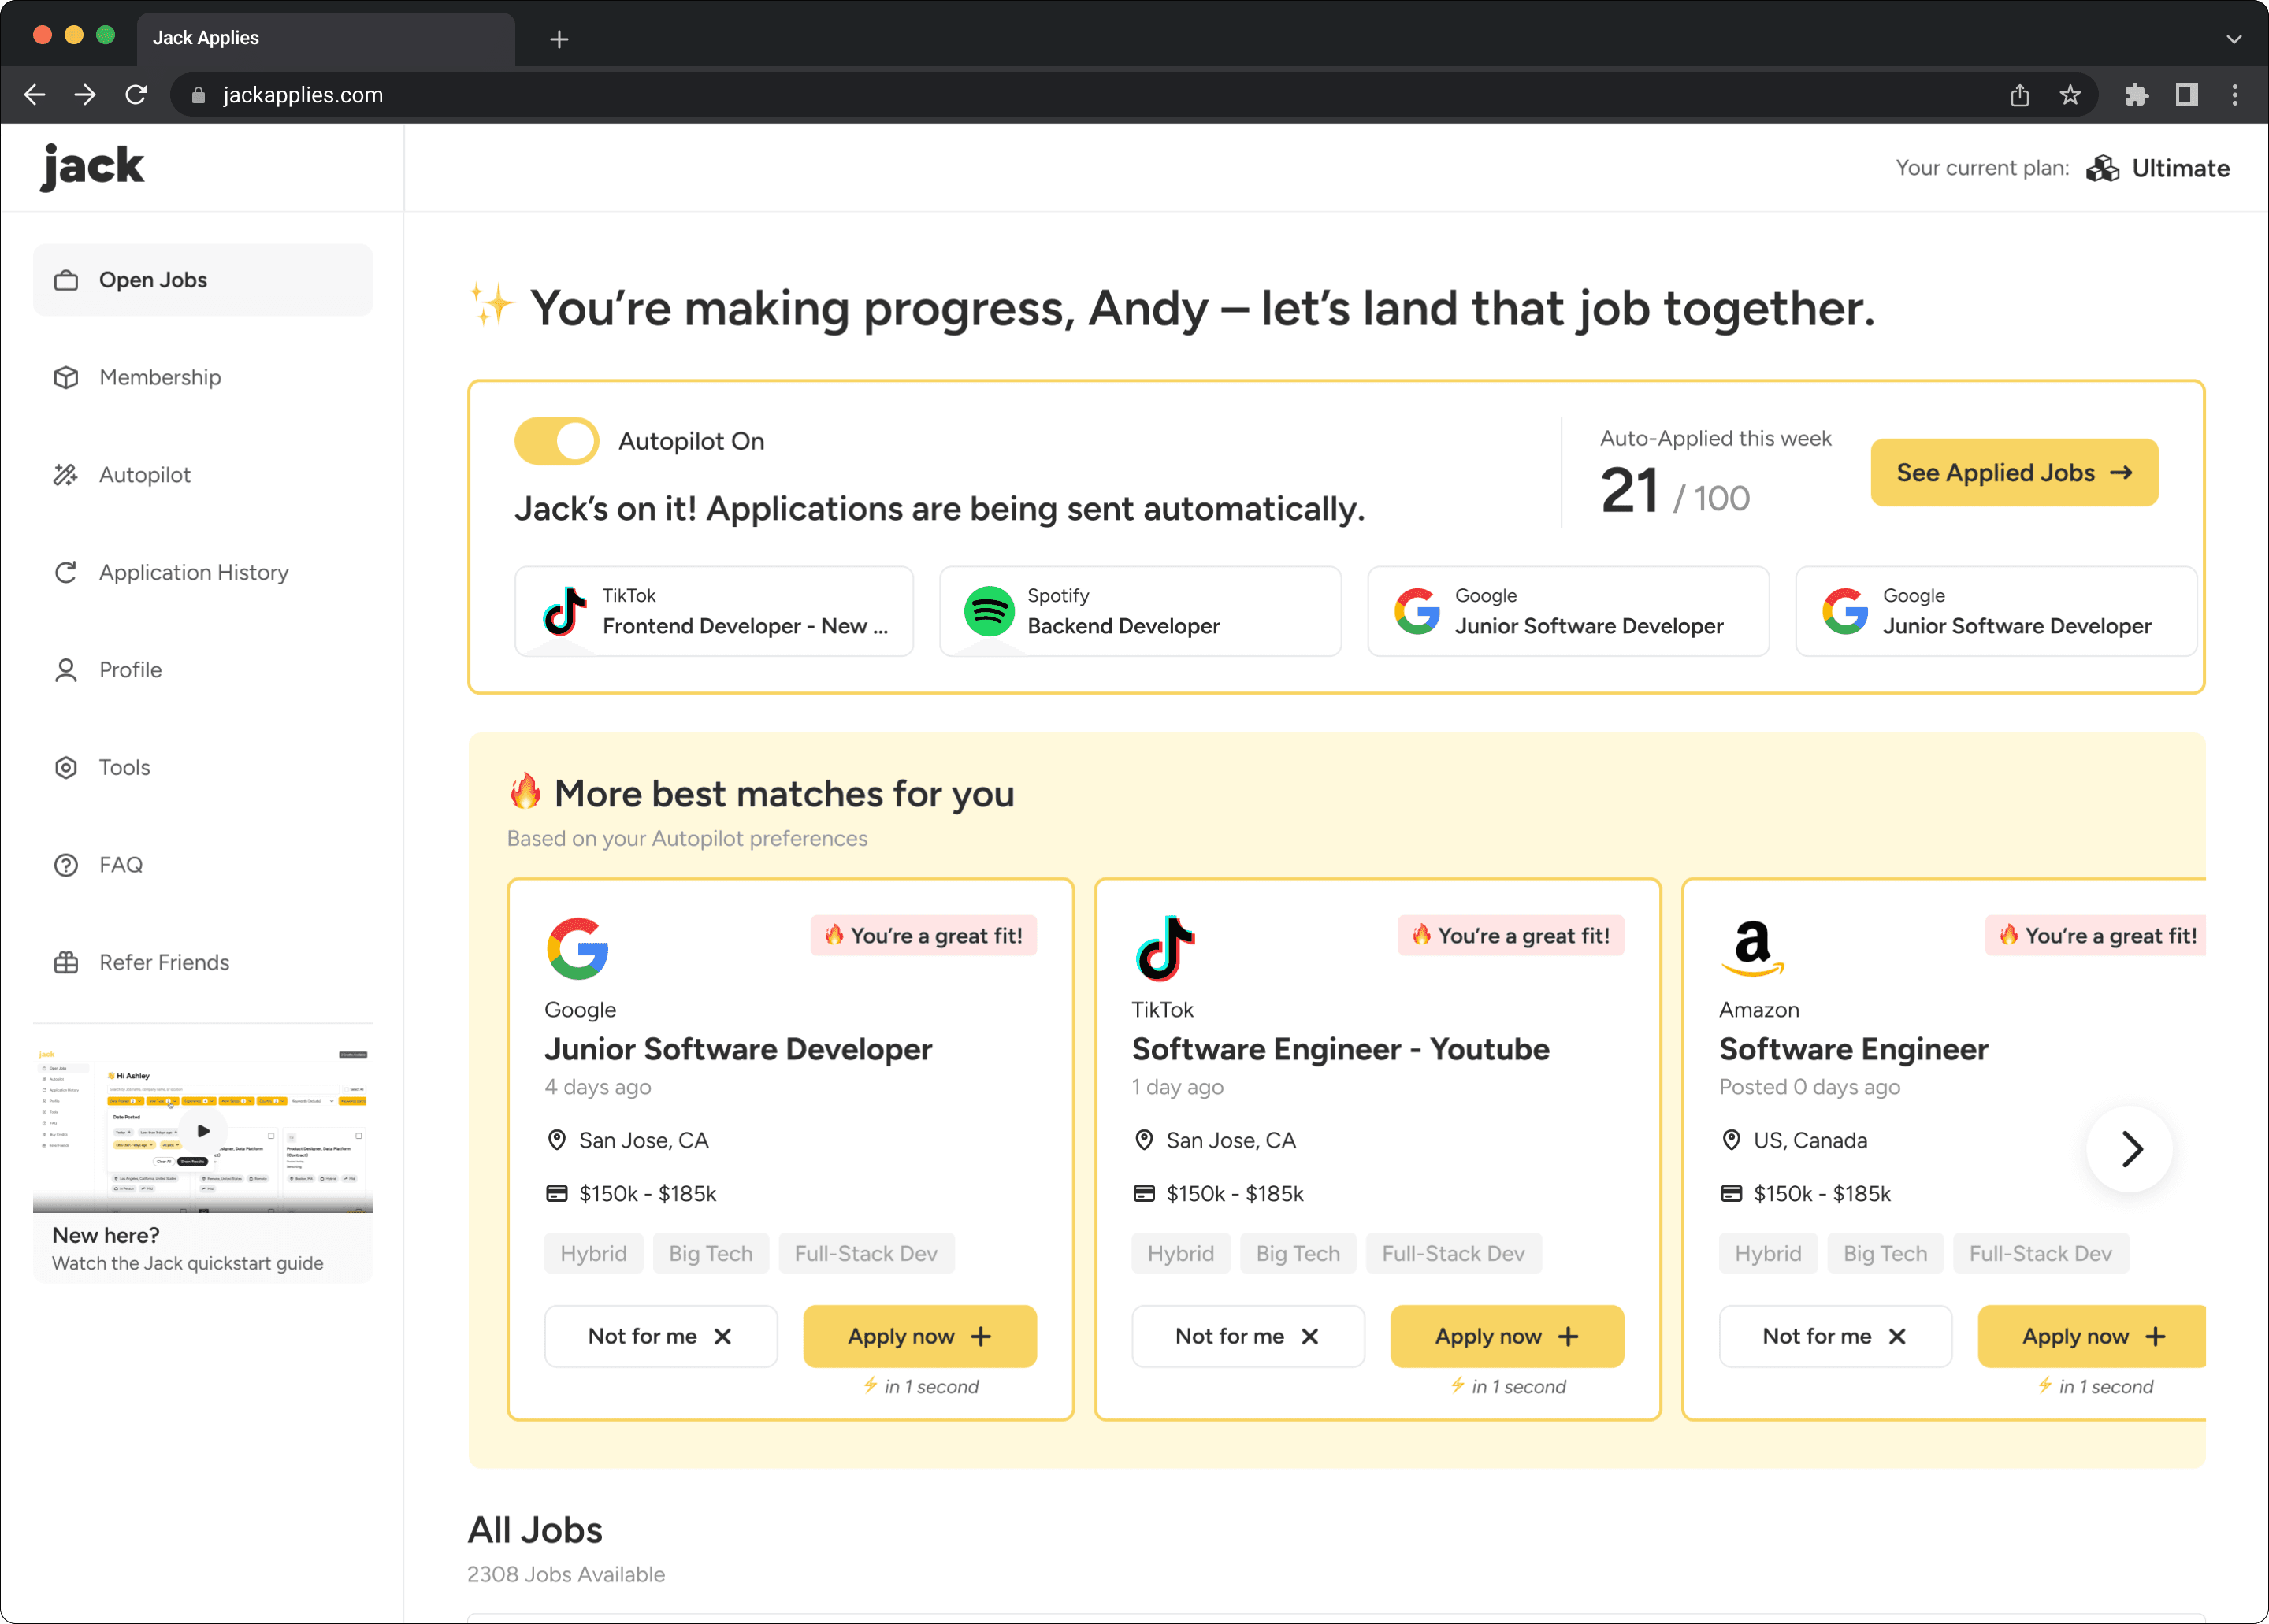Click the jackapplies.com address bar
This screenshot has width=2269, height=1624.
pyautogui.click(x=302, y=95)
